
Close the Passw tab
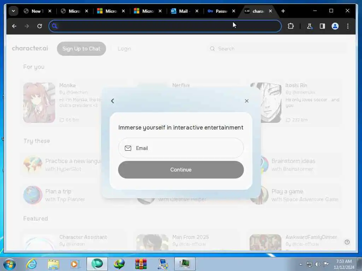233,11
